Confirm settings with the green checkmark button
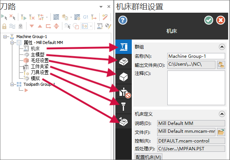Screen dimensions: 230x160 pos(209,20)
